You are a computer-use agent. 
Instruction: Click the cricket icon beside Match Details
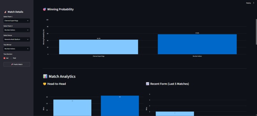pyautogui.click(x=5, y=12)
